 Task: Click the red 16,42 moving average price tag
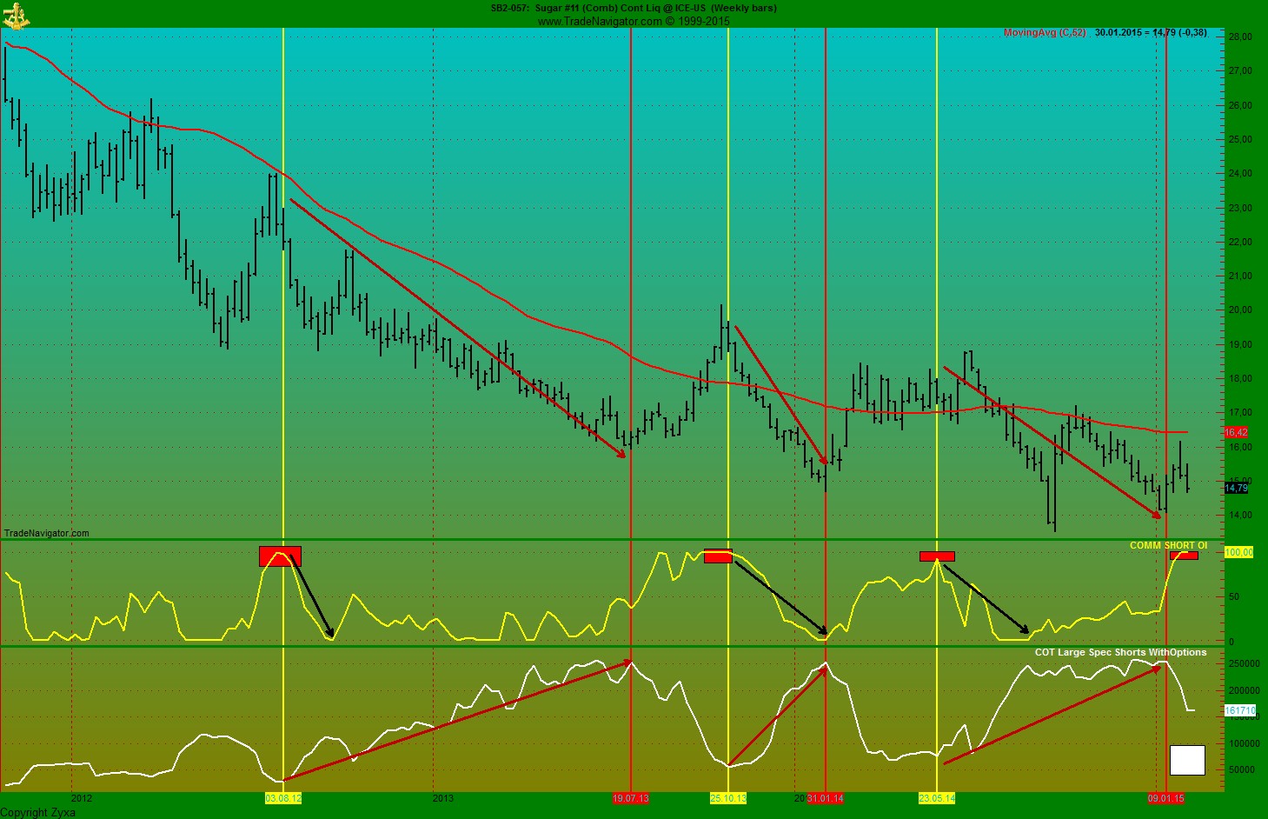tap(1236, 432)
